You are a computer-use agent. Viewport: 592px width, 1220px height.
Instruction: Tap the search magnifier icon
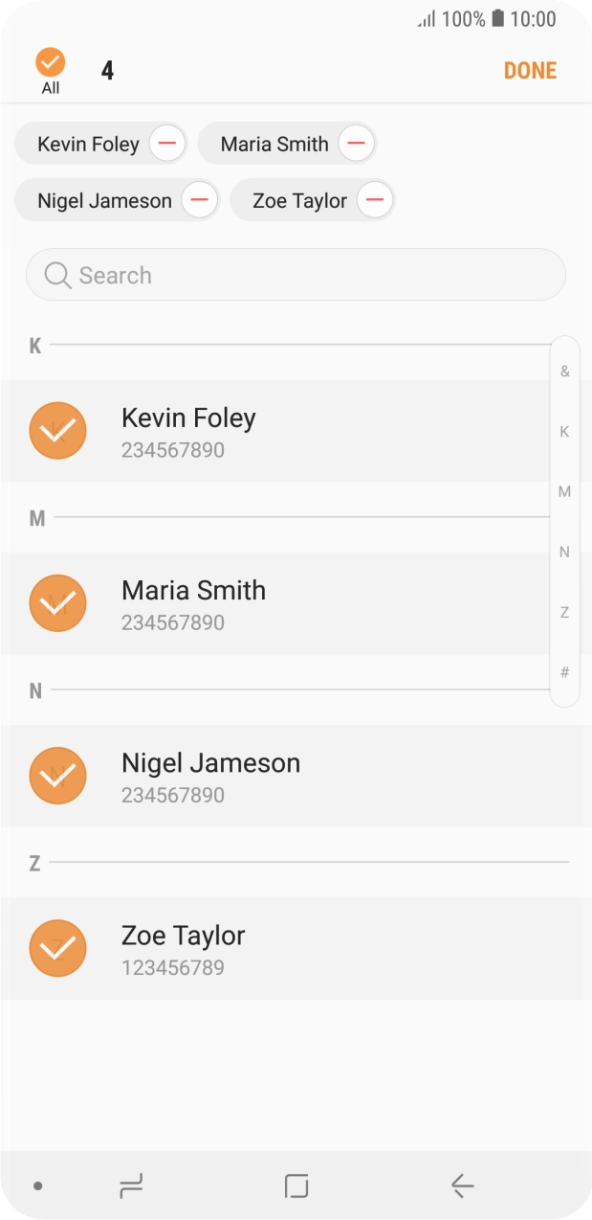[x=57, y=276]
